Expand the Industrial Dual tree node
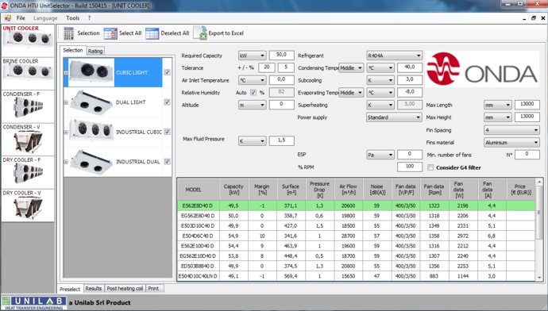Viewport: 548px width, 311px height. [66, 162]
